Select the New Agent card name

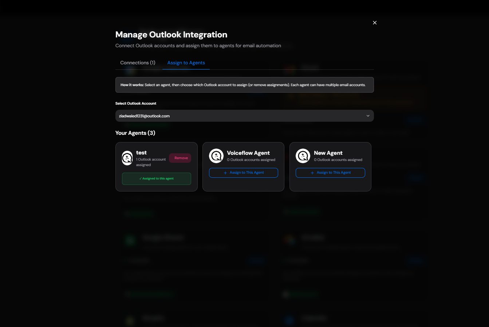328,153
